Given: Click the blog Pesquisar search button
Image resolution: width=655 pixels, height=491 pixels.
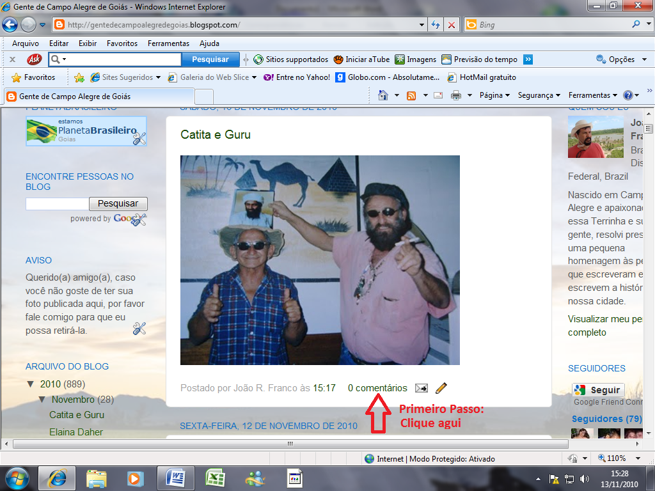Looking at the screenshot, I should 118,204.
